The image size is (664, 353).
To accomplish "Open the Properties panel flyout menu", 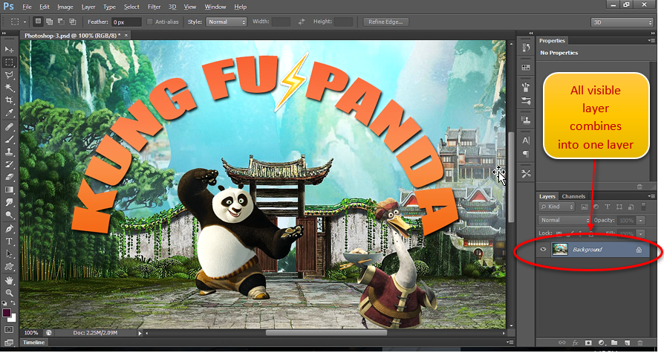I will [x=651, y=41].
